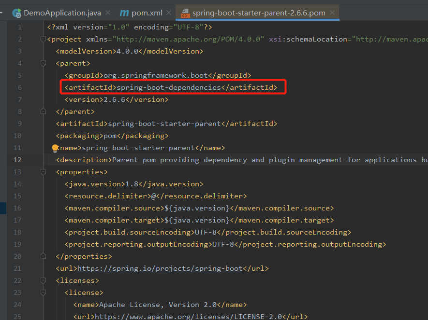Image resolution: width=428 pixels, height=320 pixels.
Task: Click the java.version 1.8 value
Action: coord(132,184)
